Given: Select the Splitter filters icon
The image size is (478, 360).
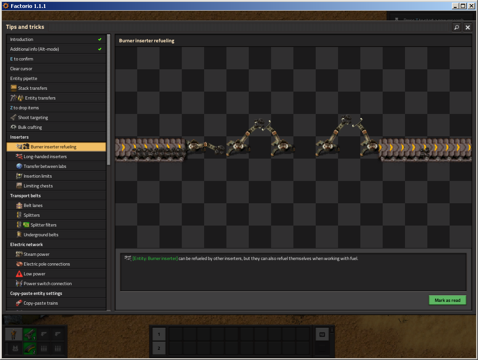Looking at the screenshot, I should point(23,225).
